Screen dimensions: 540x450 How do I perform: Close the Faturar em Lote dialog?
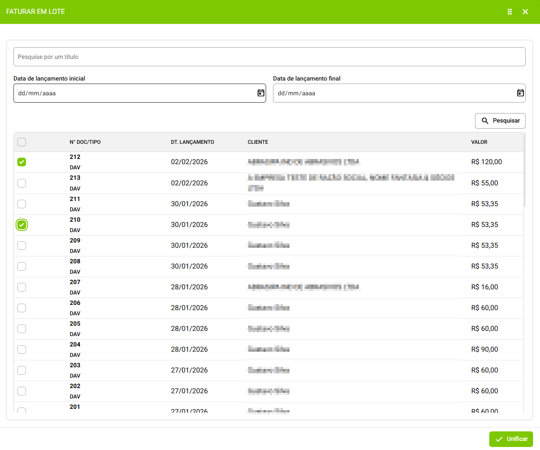point(525,12)
